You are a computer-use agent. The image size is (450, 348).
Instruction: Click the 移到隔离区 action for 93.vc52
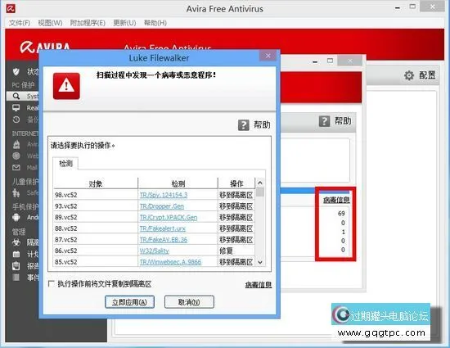pyautogui.click(x=236, y=206)
